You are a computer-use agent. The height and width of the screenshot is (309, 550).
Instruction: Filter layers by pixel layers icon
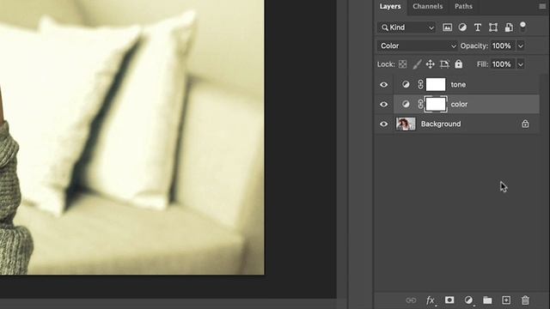coord(447,27)
